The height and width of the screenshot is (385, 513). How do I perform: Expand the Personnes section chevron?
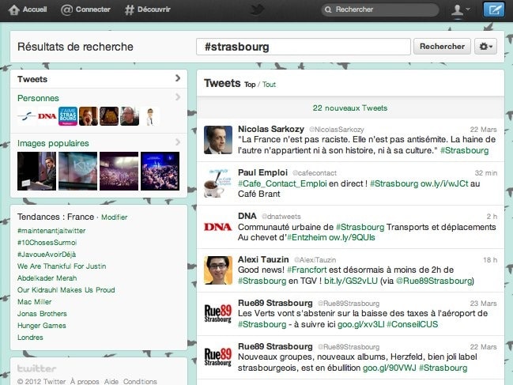(178, 98)
